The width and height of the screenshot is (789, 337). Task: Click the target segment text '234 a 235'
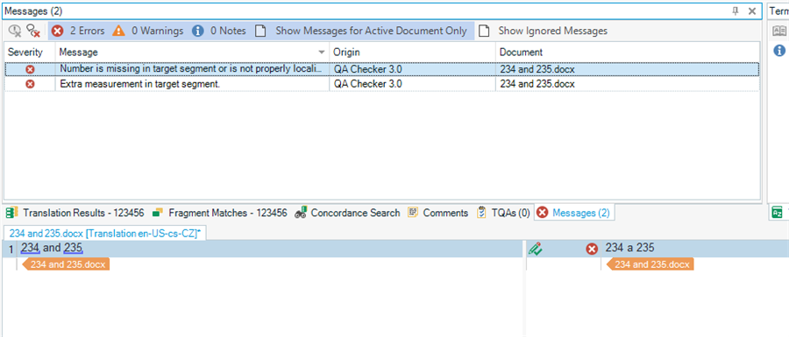tap(629, 248)
